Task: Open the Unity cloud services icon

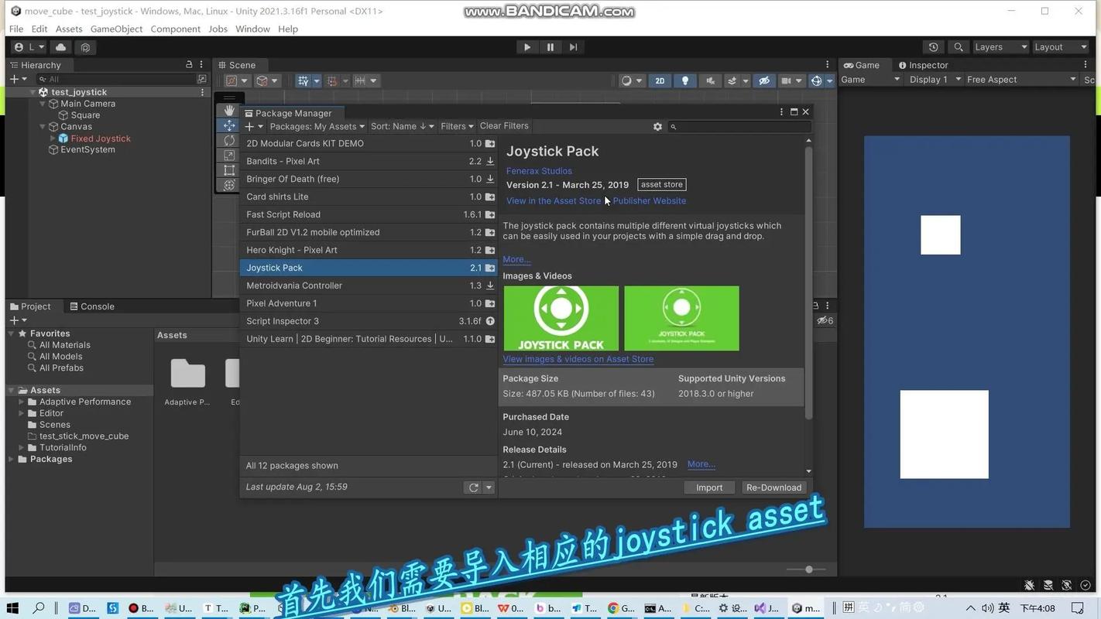Action: 61,47
